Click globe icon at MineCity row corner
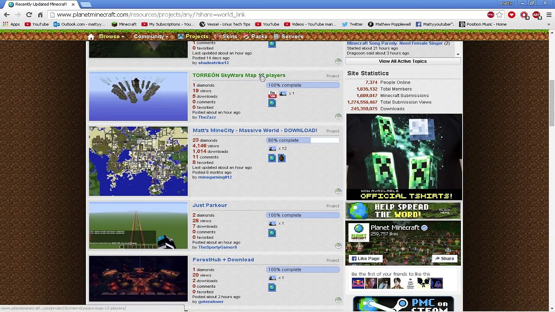 click(x=338, y=191)
